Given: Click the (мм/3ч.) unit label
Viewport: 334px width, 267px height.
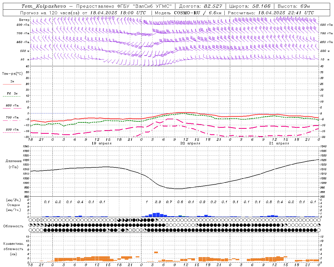Looking at the screenshot, I should click(14, 200).
